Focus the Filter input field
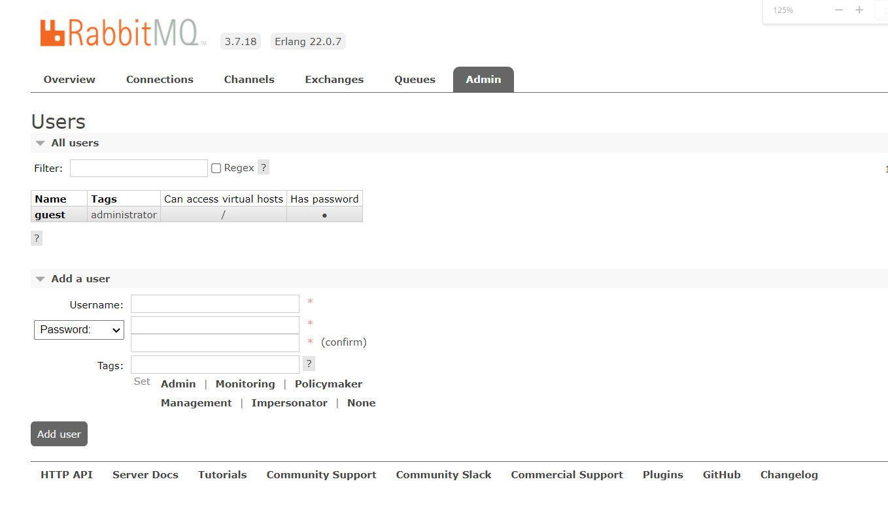 [x=139, y=168]
